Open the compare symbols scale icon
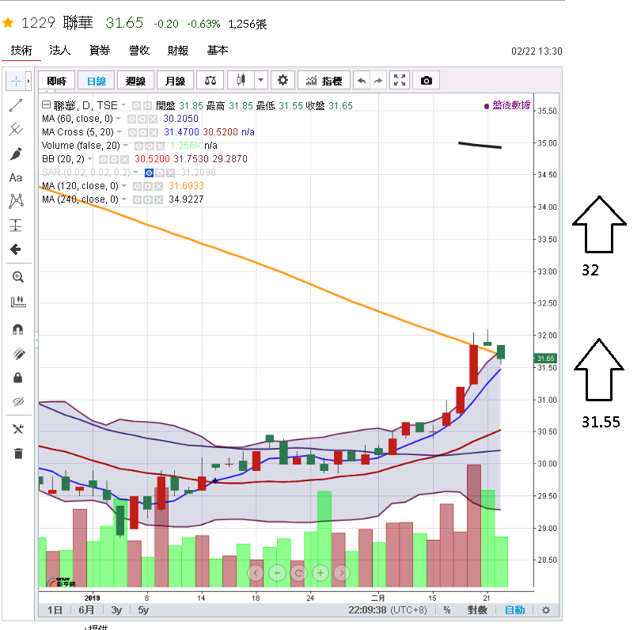This screenshot has width=641, height=630. pos(211,80)
